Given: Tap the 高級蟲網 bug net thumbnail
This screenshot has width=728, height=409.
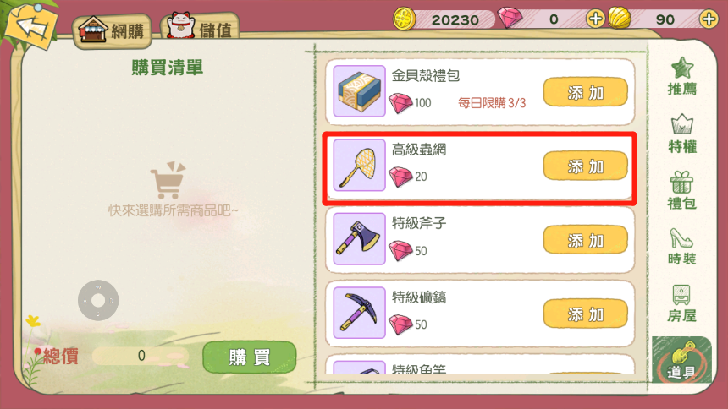Looking at the screenshot, I should coord(360,165).
